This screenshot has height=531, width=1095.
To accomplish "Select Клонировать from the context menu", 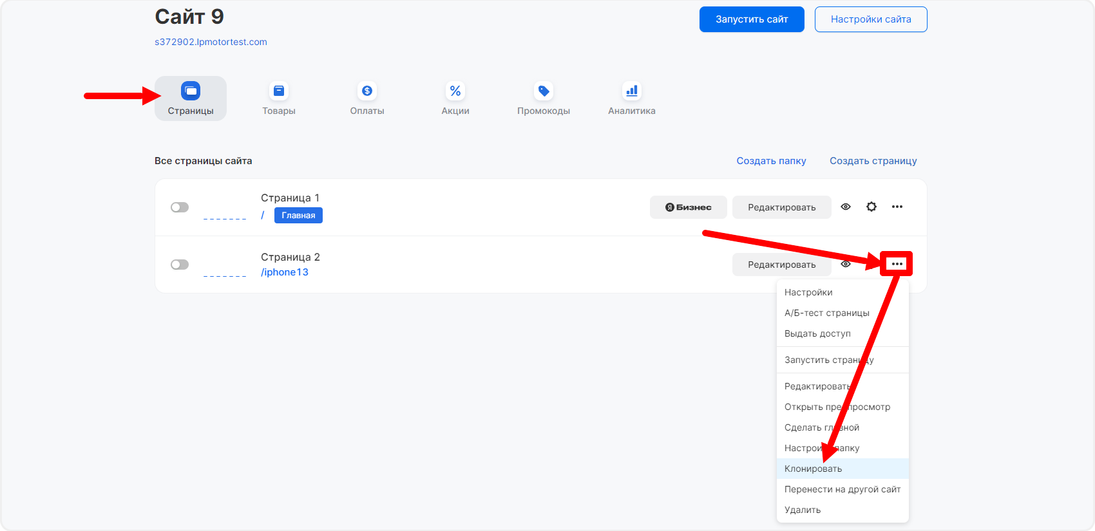I will [813, 469].
